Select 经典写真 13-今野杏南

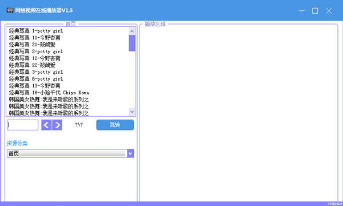tap(34, 86)
